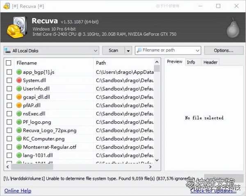The width and height of the screenshot is (246, 196).
Task: Maximize the Recuva window
Action: pos(218,6)
